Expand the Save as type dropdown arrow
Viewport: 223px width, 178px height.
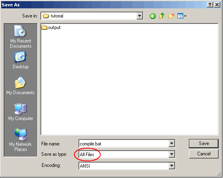coord(172,154)
